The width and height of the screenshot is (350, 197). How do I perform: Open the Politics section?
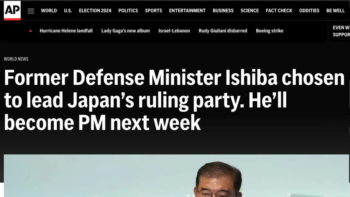pyautogui.click(x=128, y=11)
